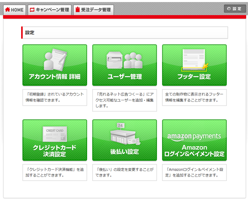Click the red loop icon beside キャンペーン管理

(32, 9)
